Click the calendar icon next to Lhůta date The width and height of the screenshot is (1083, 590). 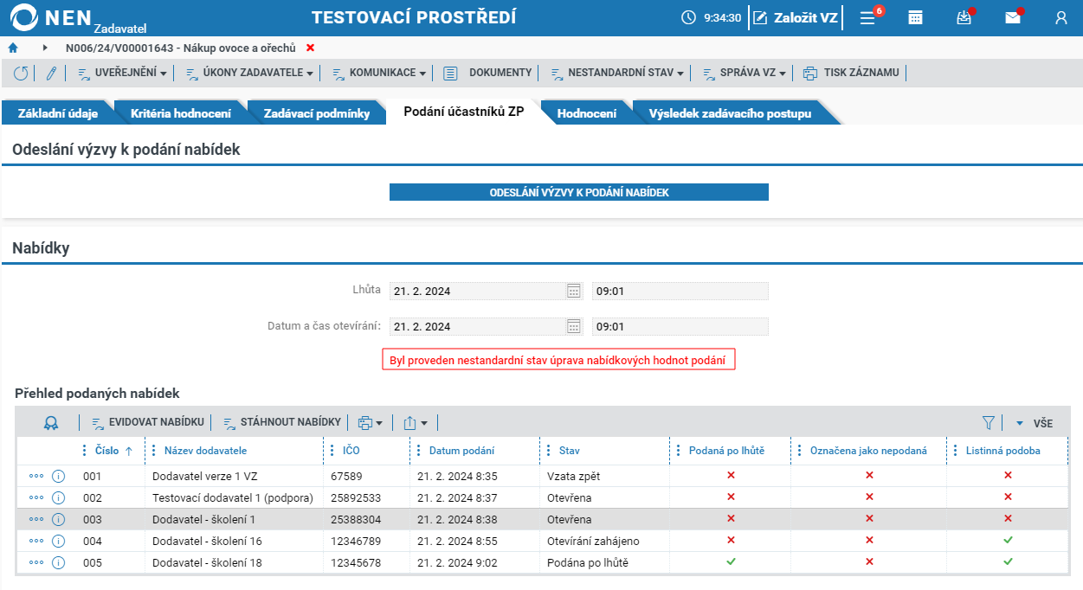click(x=574, y=291)
